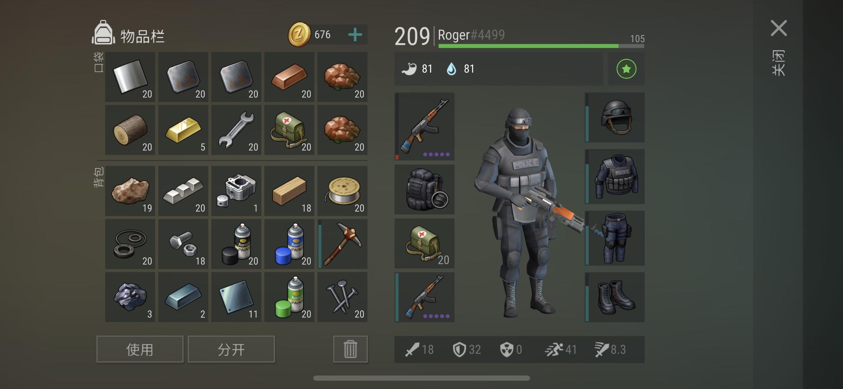Select the equipped tactical helmet slot

click(615, 117)
